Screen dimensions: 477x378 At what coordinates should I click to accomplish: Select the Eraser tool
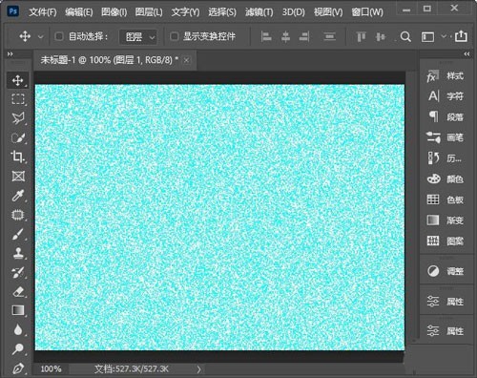click(18, 291)
